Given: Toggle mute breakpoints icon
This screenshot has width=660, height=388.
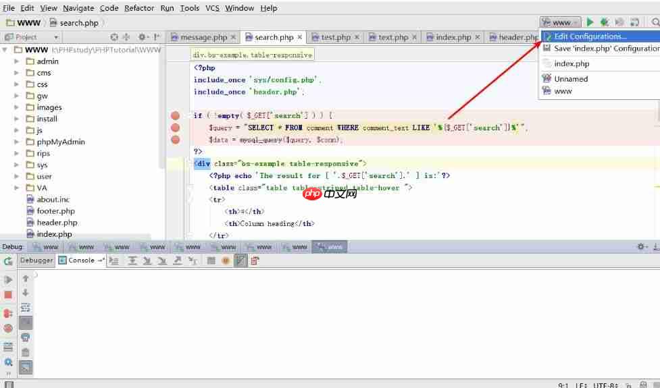Looking at the screenshot, I should [8, 329].
